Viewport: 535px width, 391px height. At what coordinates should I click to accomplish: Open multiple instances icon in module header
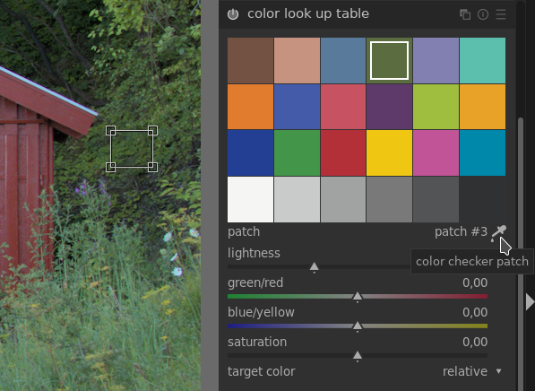[465, 14]
